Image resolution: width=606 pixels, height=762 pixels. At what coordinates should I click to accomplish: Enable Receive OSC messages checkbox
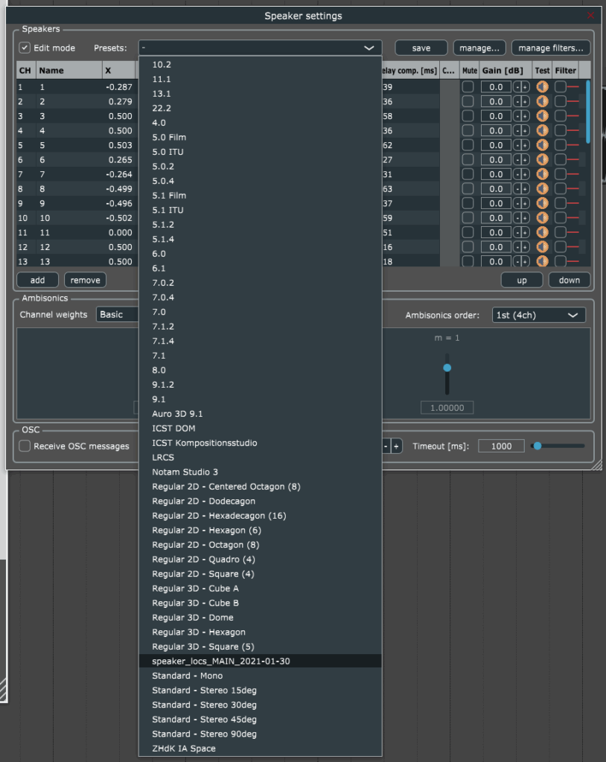coord(25,446)
